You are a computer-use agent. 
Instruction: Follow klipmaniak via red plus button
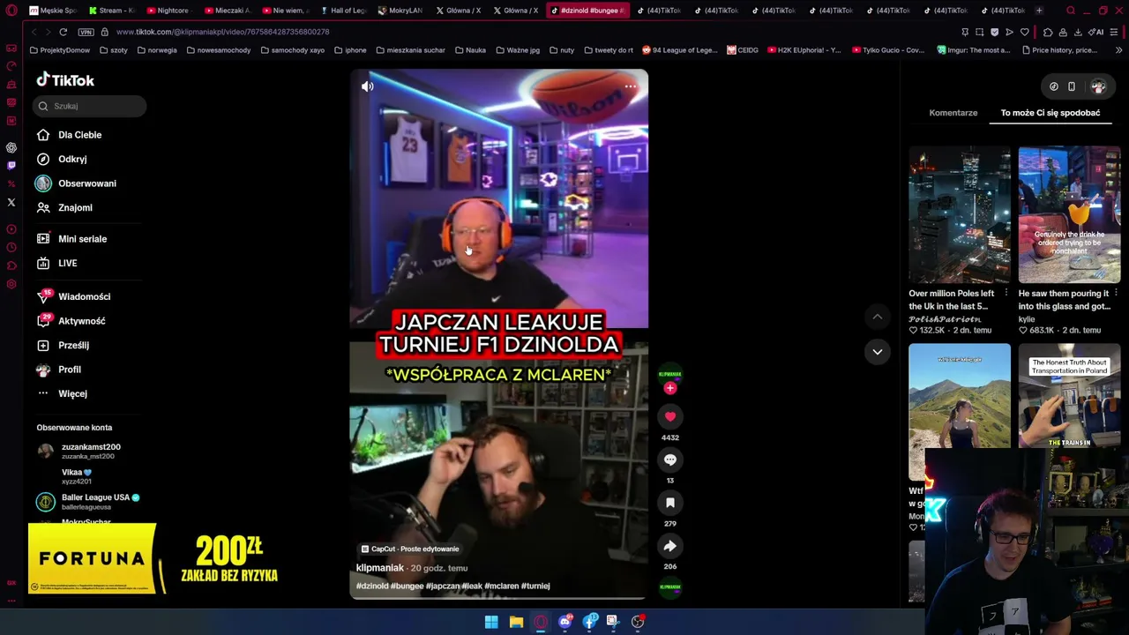pyautogui.click(x=670, y=388)
